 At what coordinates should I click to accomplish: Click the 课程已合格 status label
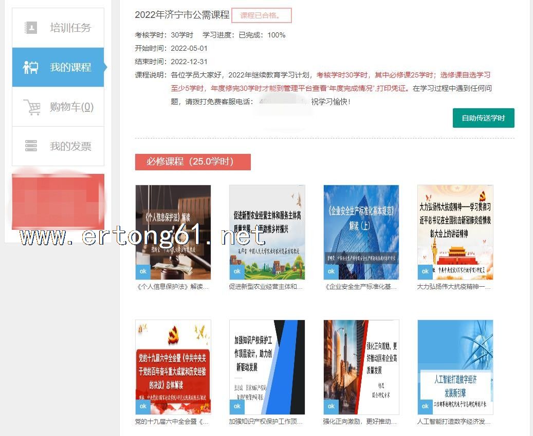tap(261, 15)
